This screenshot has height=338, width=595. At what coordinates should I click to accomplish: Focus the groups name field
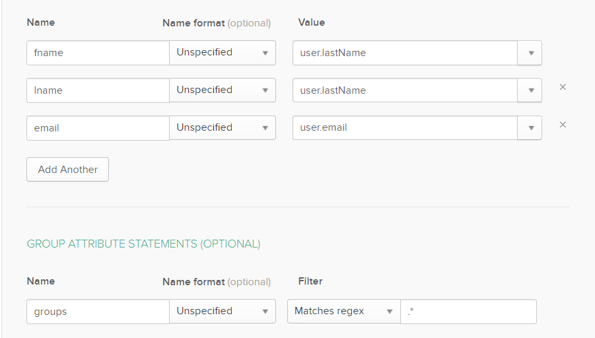click(x=98, y=312)
